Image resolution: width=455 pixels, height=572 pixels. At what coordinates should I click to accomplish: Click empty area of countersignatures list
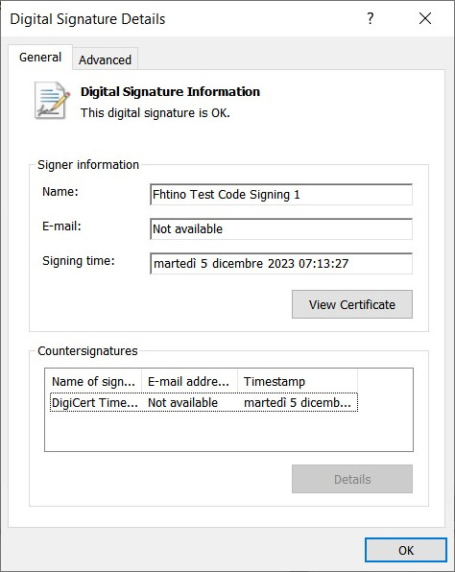[x=228, y=432]
